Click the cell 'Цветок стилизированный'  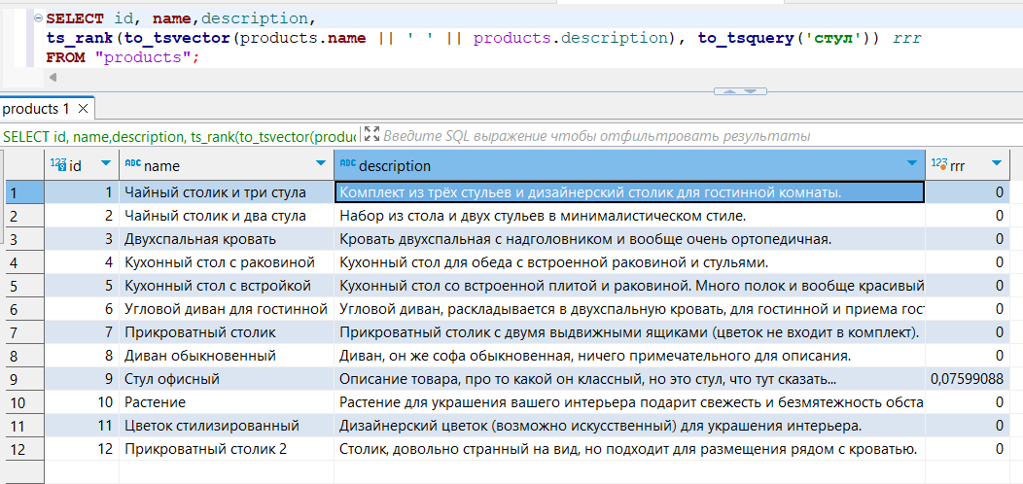(x=227, y=426)
